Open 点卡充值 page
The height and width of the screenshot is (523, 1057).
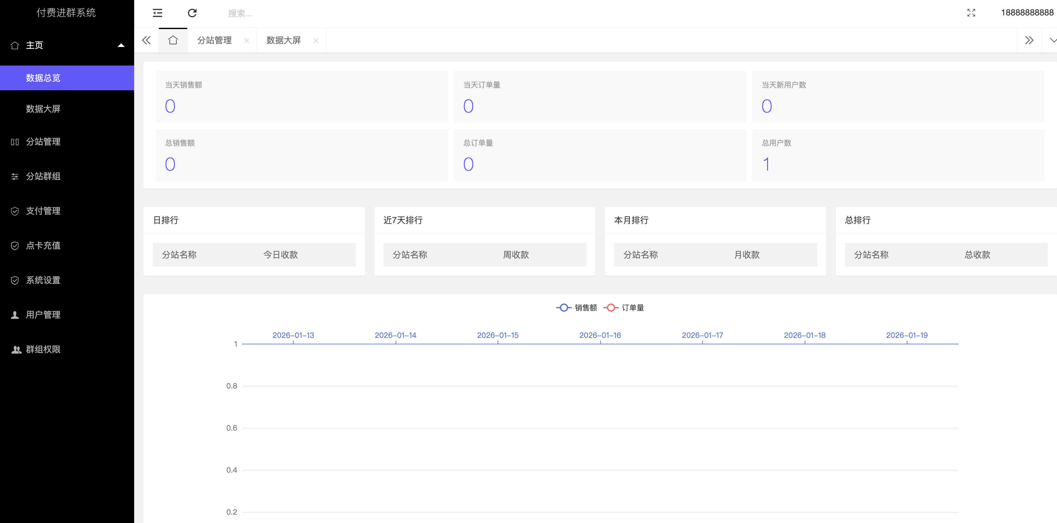point(43,245)
